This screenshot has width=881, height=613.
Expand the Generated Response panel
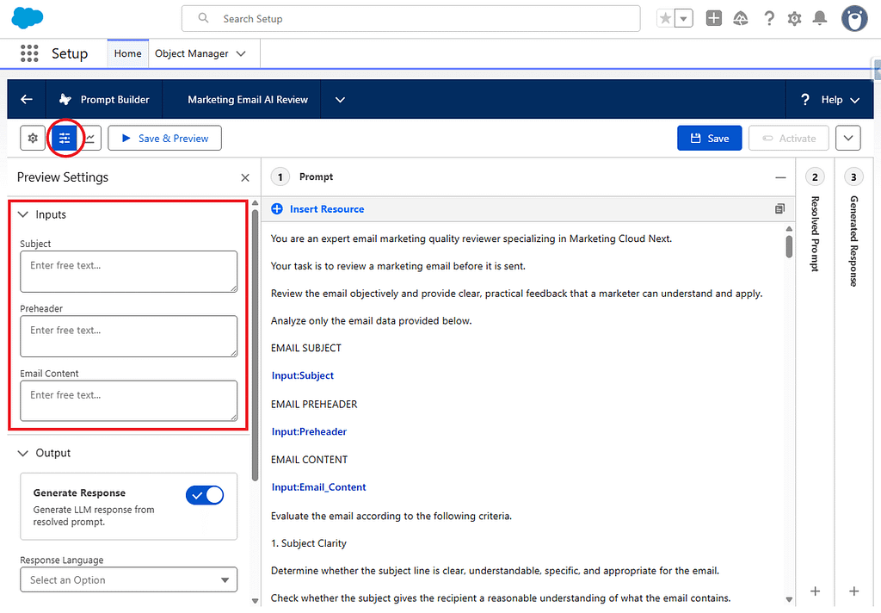tap(854, 241)
